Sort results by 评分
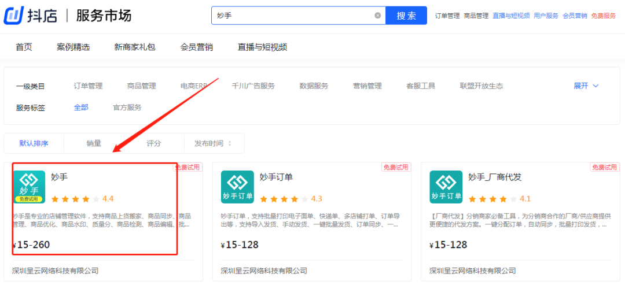Screen dimensions: 625x300 pyautogui.click(x=154, y=143)
